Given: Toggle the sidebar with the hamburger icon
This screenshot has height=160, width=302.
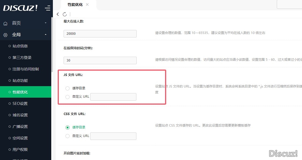Looking at the screenshot, I should click(x=47, y=8).
